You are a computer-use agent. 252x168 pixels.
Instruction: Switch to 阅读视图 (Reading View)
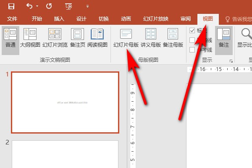[97, 38]
